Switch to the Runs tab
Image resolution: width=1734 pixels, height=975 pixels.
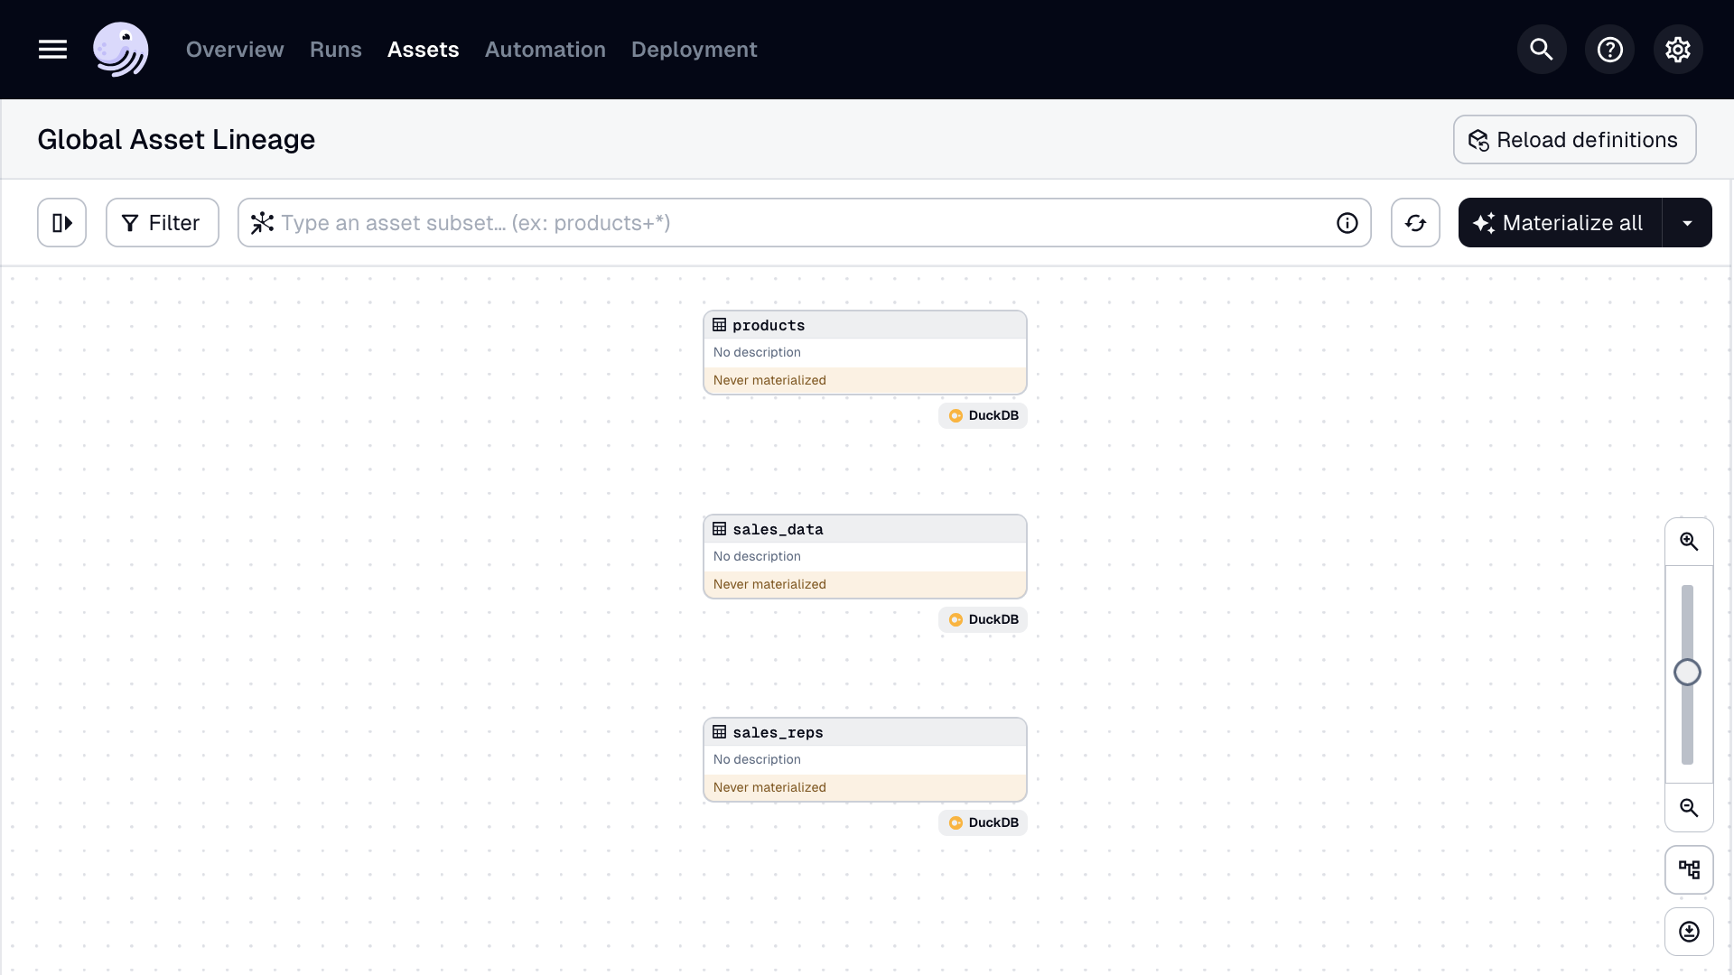[335, 50]
